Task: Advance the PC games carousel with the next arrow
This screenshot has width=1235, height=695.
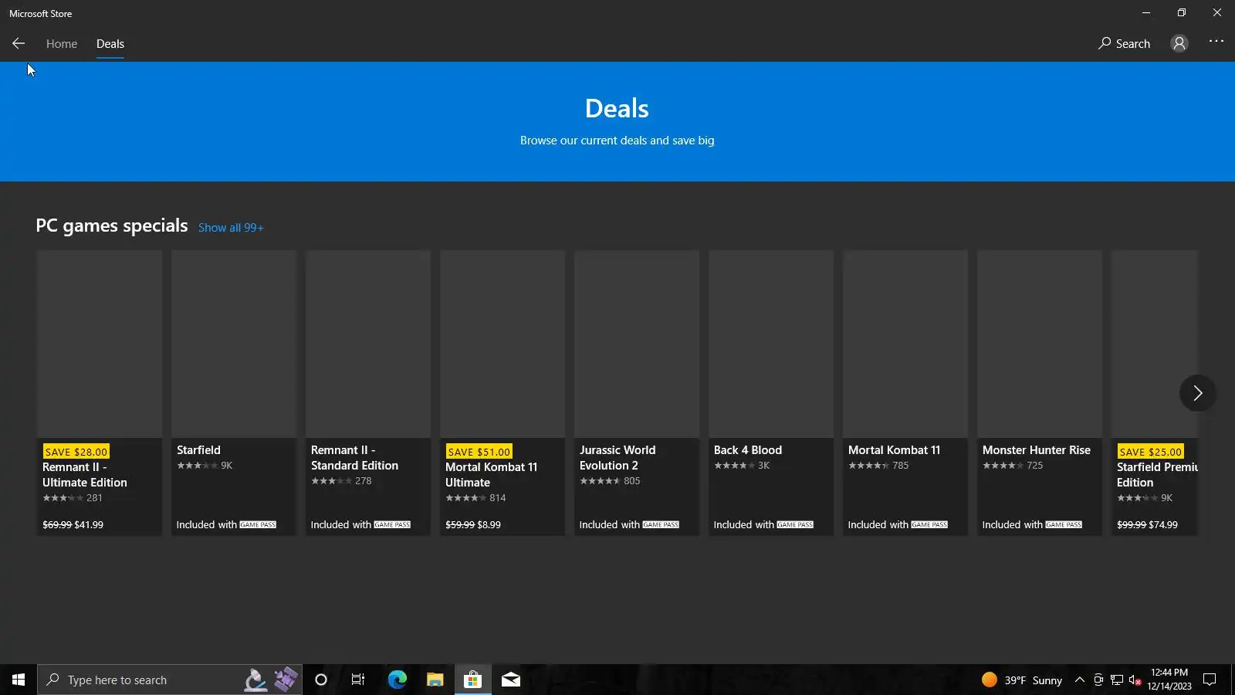Action: [1197, 393]
